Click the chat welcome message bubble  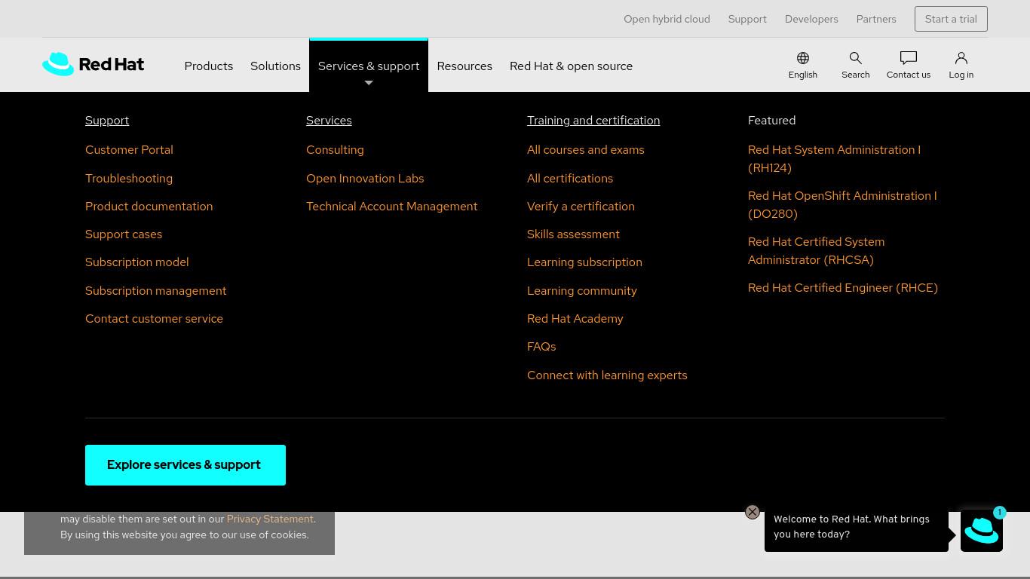856,527
